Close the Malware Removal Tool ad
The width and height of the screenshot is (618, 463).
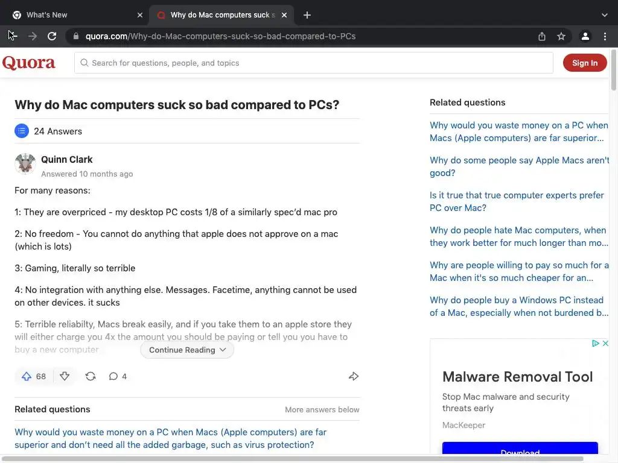tap(605, 343)
